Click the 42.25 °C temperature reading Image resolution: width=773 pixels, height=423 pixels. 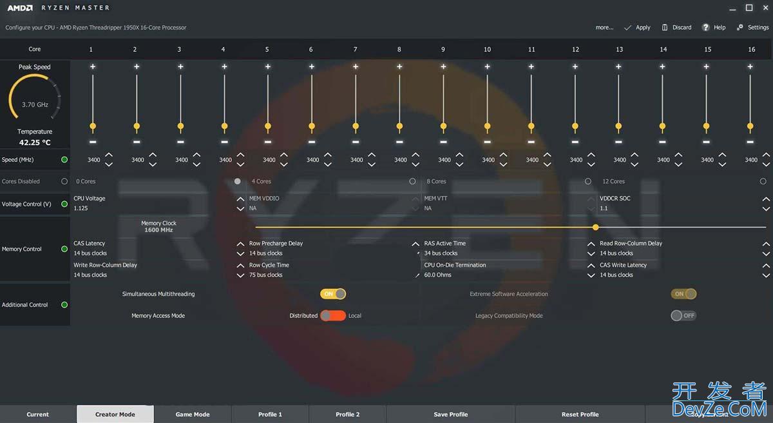pos(35,143)
